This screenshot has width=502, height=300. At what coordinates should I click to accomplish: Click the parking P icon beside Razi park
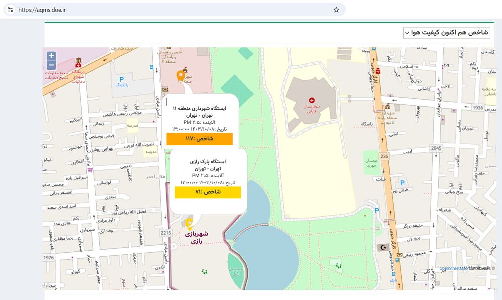(x=377, y=210)
